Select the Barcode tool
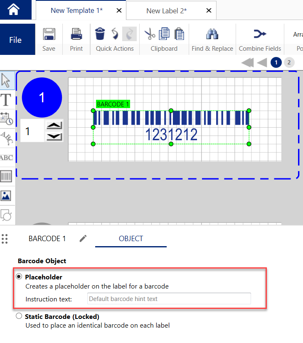Image resolution: width=303 pixels, height=343 pixels. (6, 176)
